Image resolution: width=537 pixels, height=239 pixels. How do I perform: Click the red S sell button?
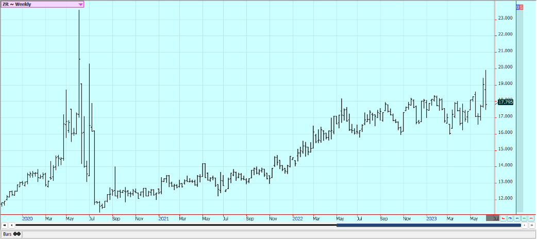(x=522, y=7)
